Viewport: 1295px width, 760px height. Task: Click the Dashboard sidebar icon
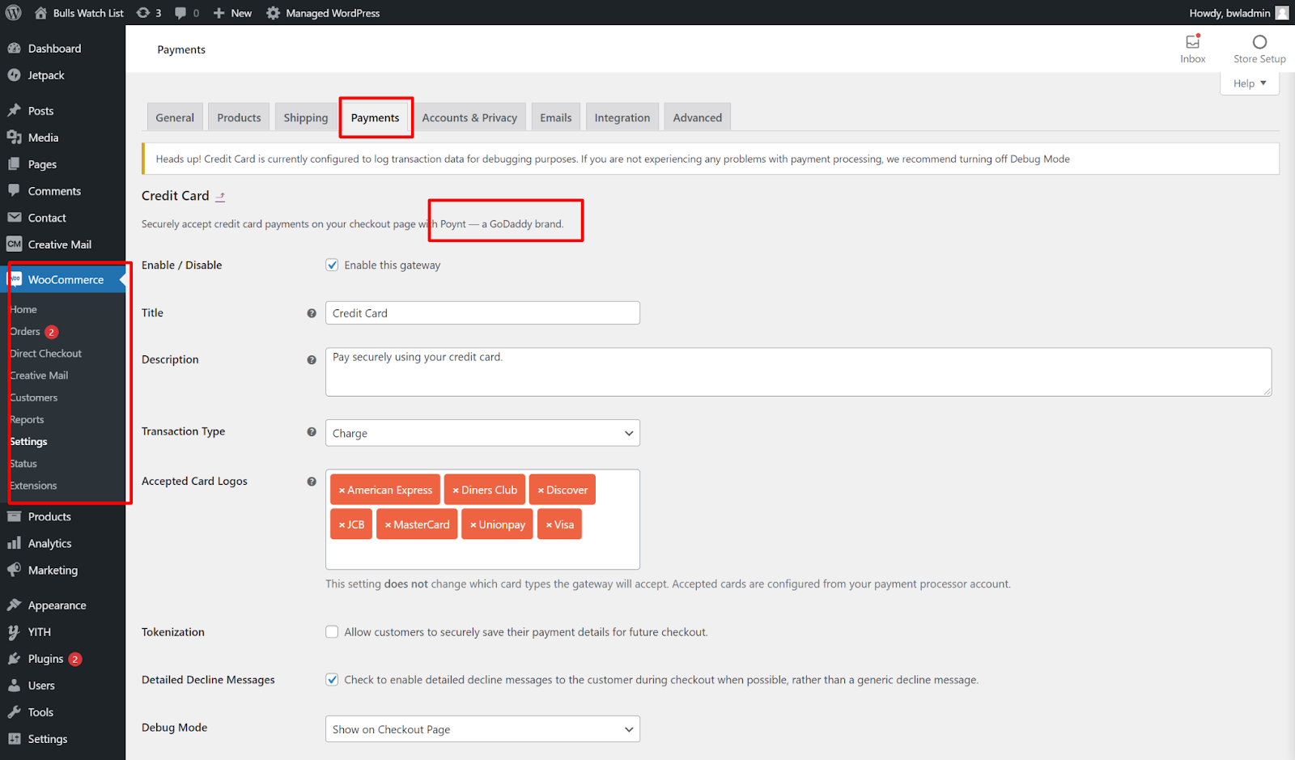[x=14, y=49]
